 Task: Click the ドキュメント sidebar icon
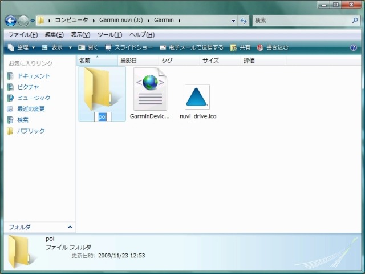point(10,76)
